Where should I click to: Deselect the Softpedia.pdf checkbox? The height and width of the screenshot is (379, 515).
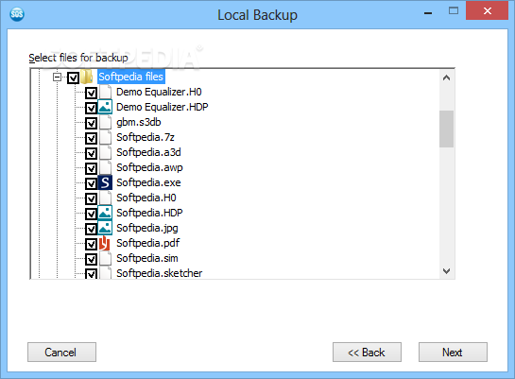(x=91, y=244)
